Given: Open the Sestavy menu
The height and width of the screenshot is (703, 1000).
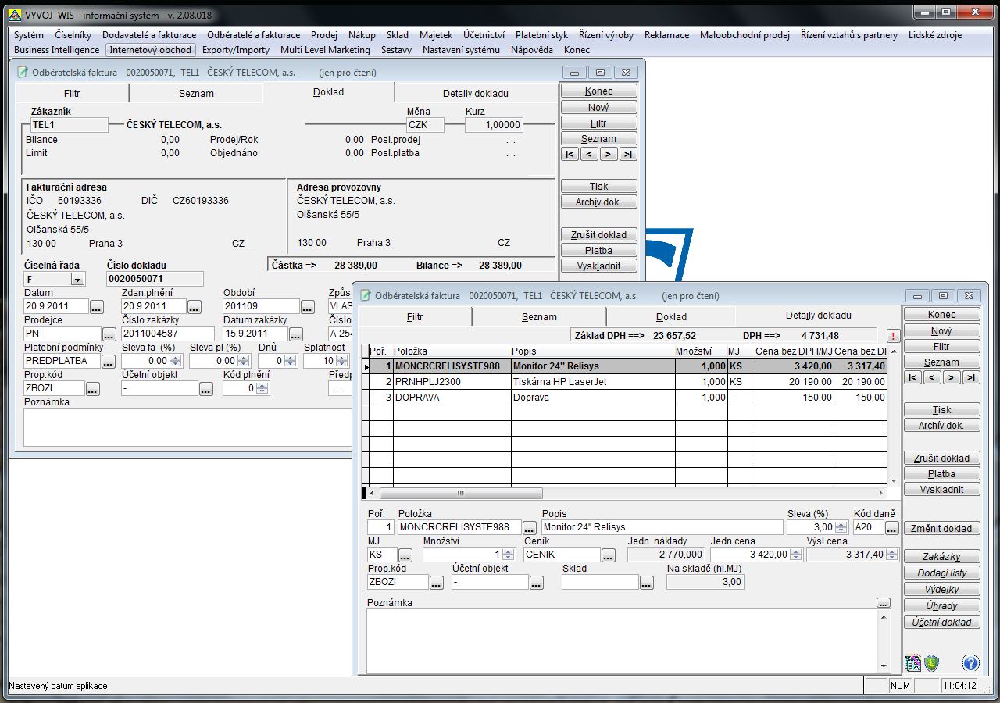Looking at the screenshot, I should click(x=396, y=50).
